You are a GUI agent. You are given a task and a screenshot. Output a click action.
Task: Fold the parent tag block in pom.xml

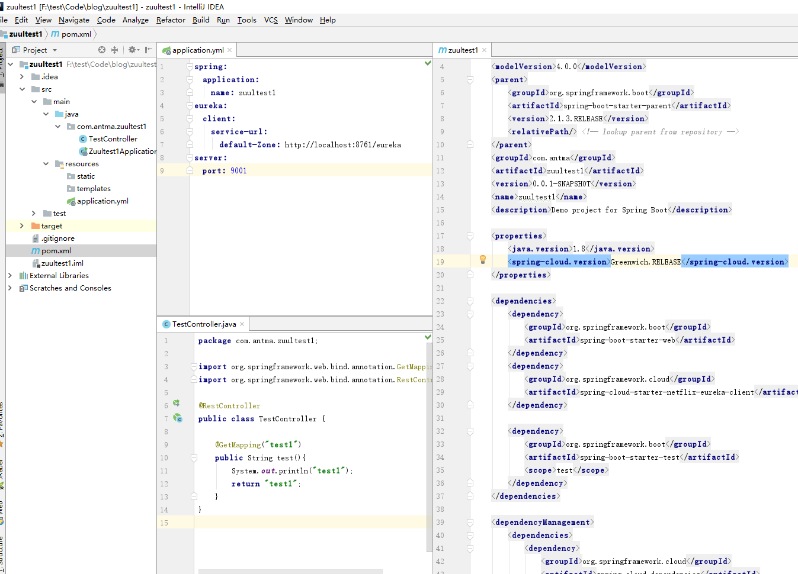[470, 79]
